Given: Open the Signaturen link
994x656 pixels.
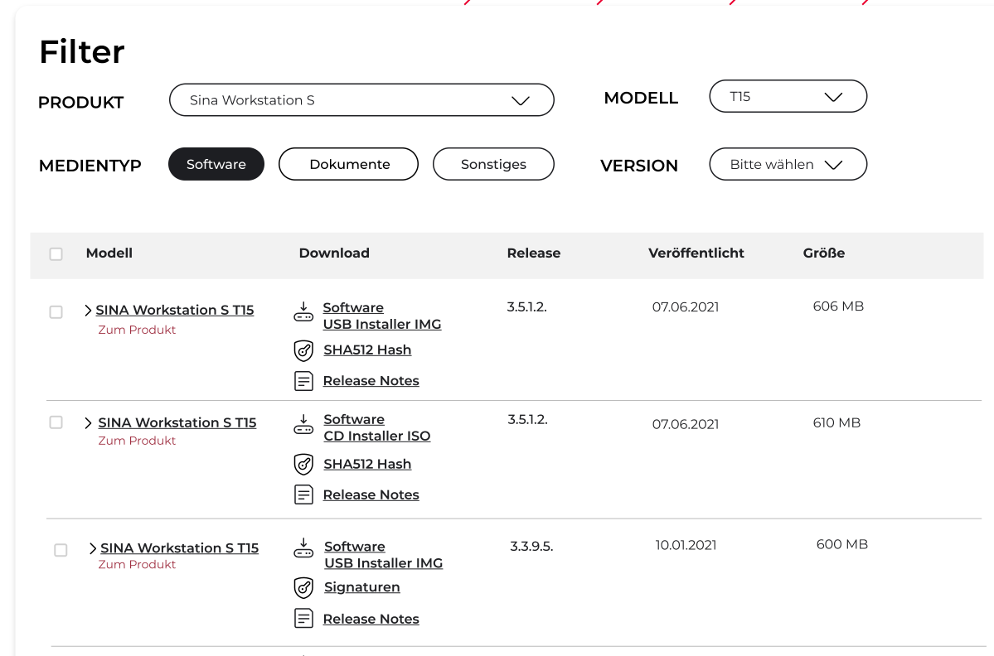Looking at the screenshot, I should pyautogui.click(x=362, y=587).
